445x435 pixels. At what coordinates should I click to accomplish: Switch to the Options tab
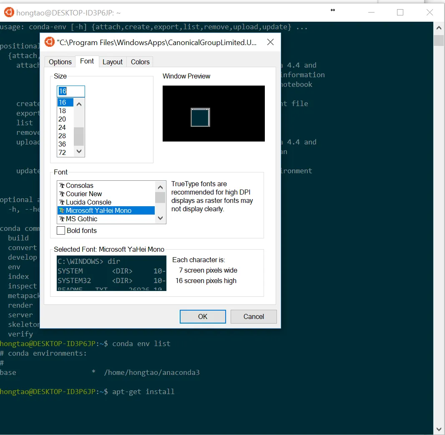(x=60, y=62)
